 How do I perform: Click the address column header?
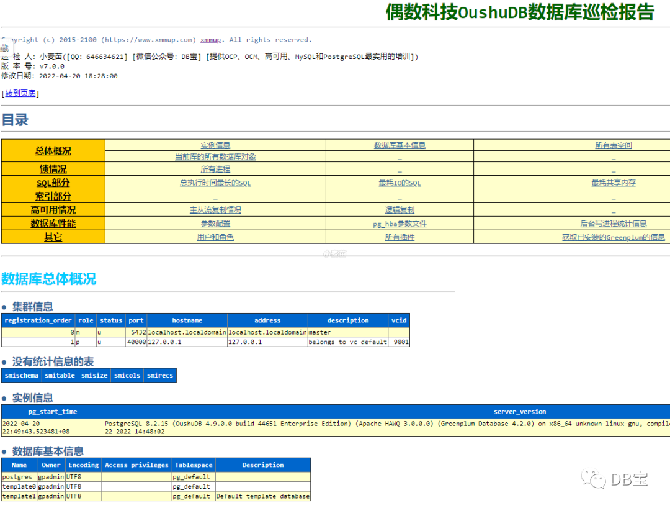click(267, 320)
